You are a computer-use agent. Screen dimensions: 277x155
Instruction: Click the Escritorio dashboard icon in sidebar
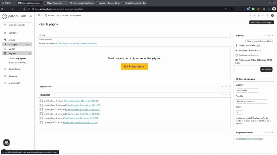click(x=5, y=33)
